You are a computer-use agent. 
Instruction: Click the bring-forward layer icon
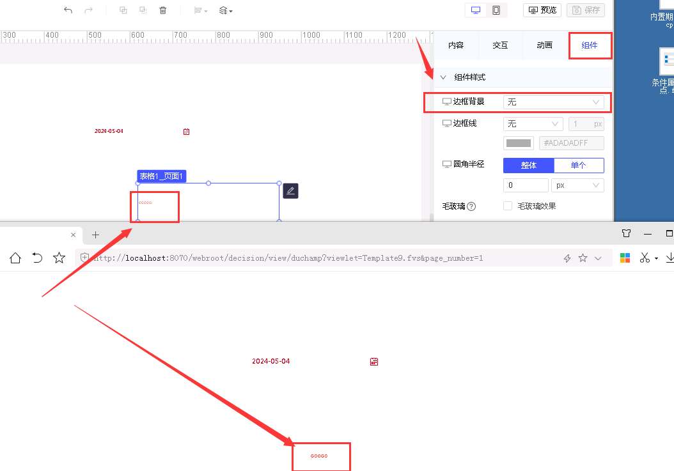coord(123,10)
